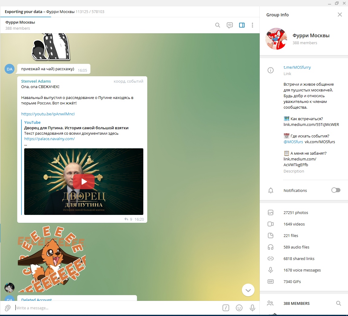Open the bot commands slash icon
The height and width of the screenshot is (316, 348).
226,308
